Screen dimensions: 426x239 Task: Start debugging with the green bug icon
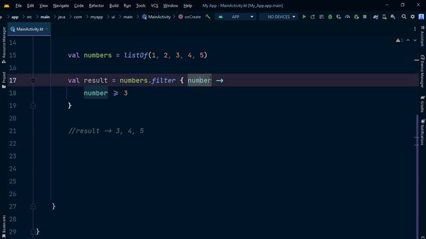click(x=330, y=17)
